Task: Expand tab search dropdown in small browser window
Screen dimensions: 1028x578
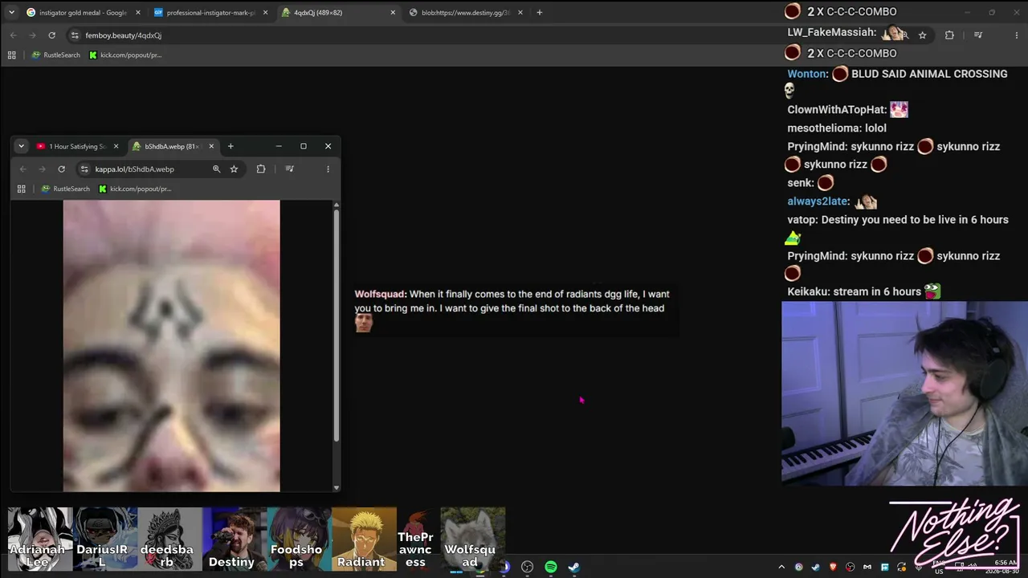Action: click(21, 146)
